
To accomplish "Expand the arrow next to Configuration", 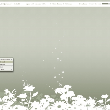I will point(11,59).
